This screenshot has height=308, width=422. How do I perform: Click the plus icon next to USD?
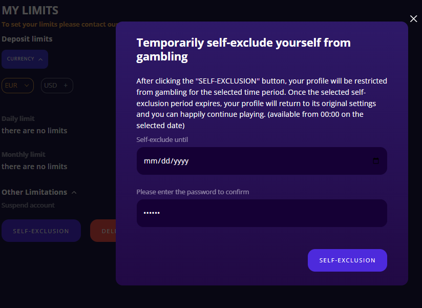66,86
